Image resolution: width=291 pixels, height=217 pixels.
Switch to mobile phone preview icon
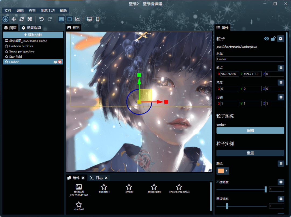coord(98,19)
